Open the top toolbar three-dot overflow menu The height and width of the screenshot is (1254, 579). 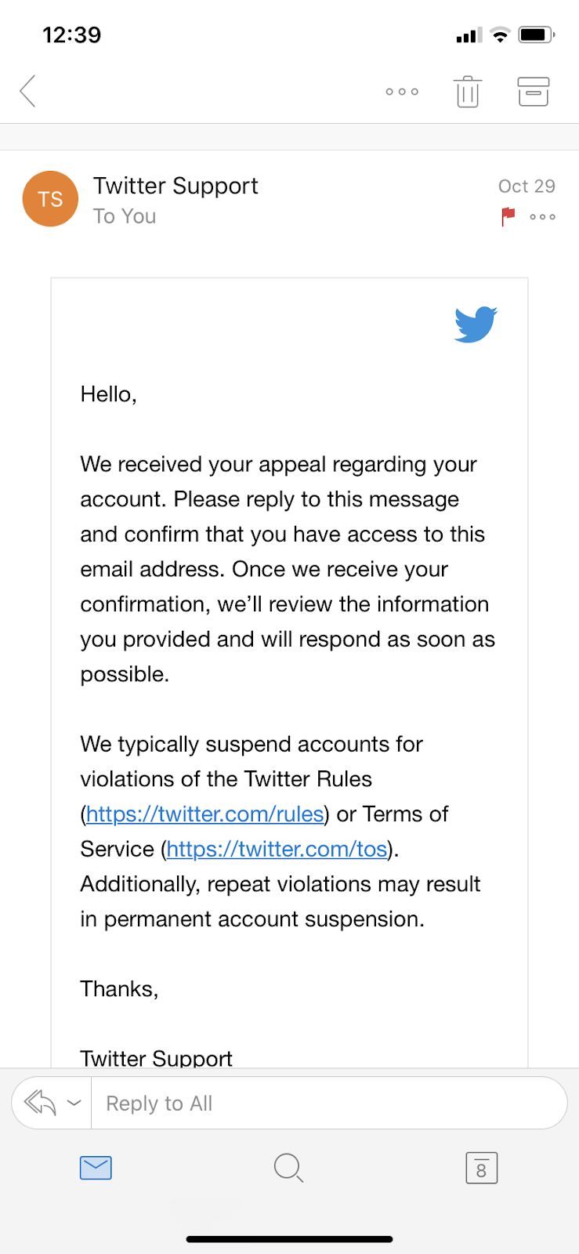(x=401, y=91)
